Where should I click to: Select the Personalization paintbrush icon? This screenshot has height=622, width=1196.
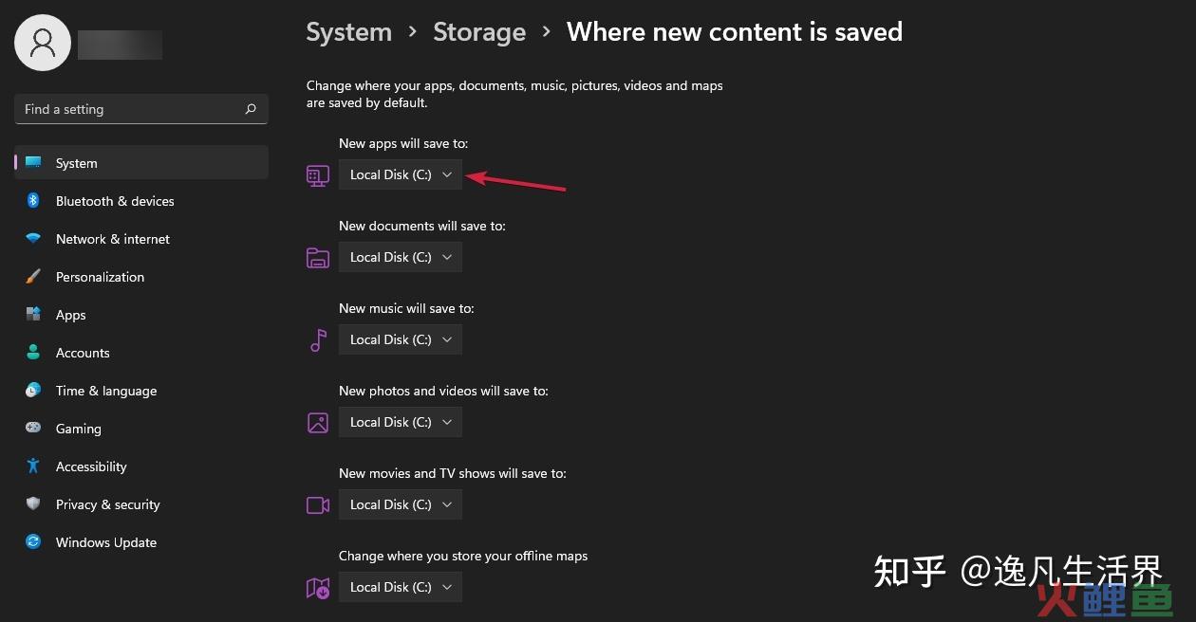pyautogui.click(x=33, y=277)
